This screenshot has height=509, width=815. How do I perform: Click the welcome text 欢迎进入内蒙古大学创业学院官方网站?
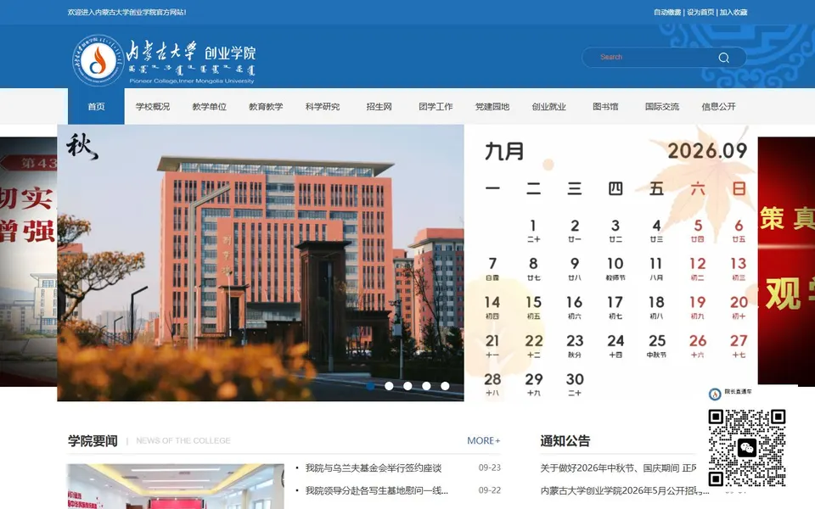(x=126, y=12)
